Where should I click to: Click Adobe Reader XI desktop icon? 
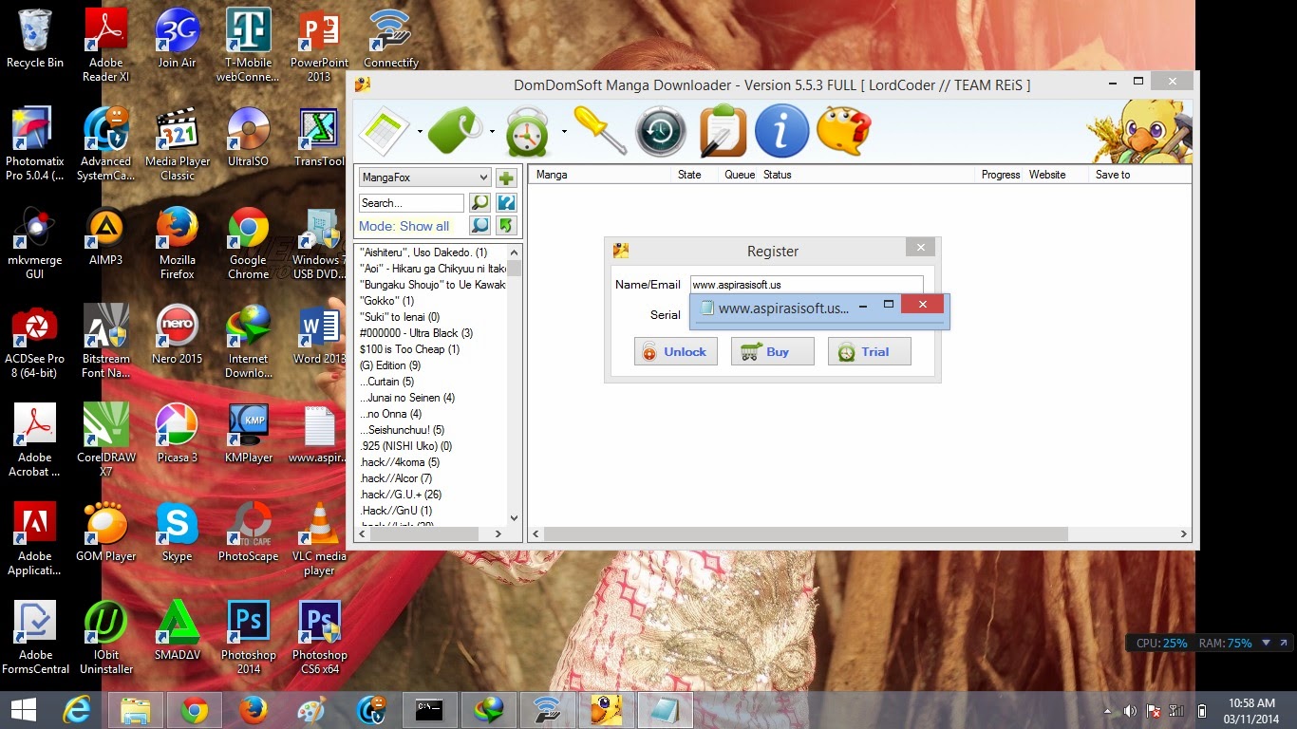pyautogui.click(x=105, y=46)
